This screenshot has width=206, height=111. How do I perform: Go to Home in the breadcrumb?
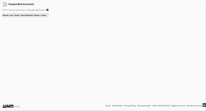coord(5,10)
